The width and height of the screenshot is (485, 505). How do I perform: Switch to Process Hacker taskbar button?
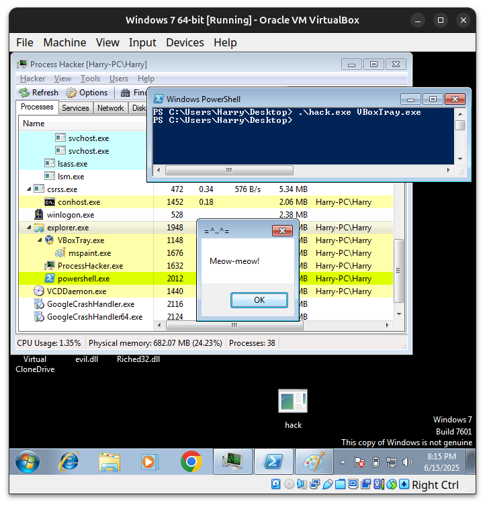click(x=232, y=461)
